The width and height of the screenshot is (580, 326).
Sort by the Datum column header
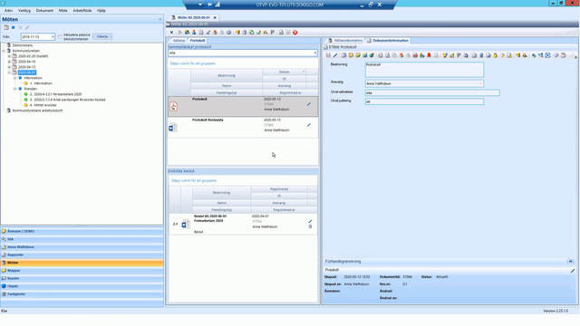284,72
